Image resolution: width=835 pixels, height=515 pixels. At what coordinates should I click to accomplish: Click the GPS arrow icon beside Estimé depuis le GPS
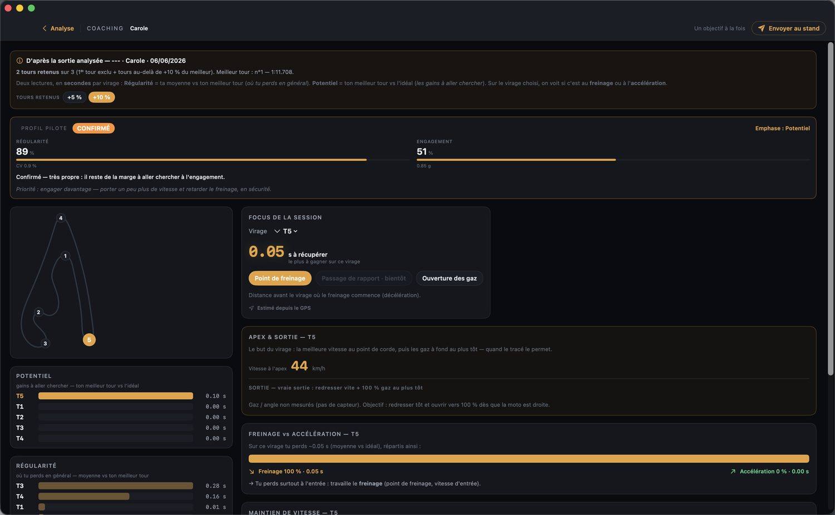pyautogui.click(x=252, y=308)
